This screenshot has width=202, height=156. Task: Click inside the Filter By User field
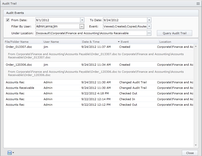point(55,26)
